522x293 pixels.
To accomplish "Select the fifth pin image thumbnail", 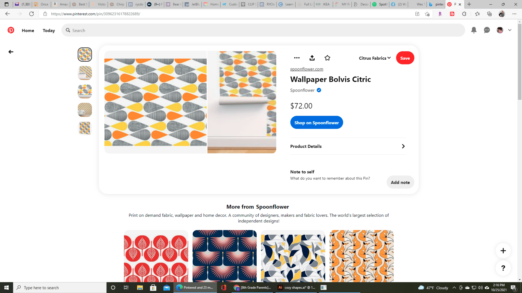I will [x=85, y=128].
